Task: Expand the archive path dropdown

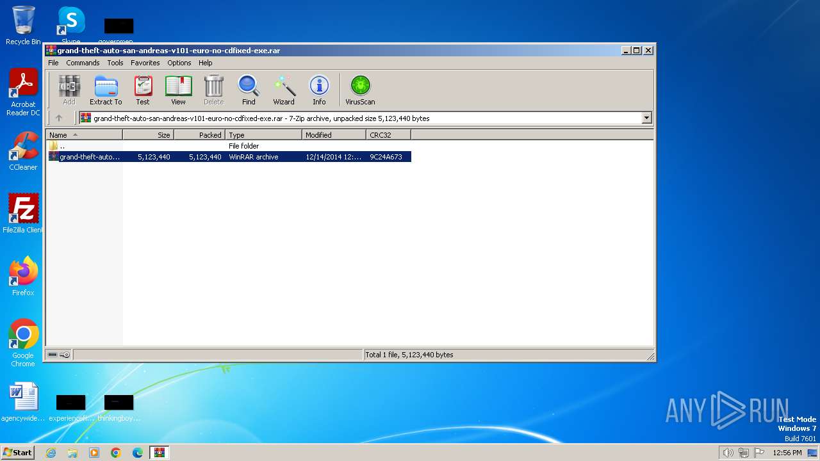Action: coord(646,118)
